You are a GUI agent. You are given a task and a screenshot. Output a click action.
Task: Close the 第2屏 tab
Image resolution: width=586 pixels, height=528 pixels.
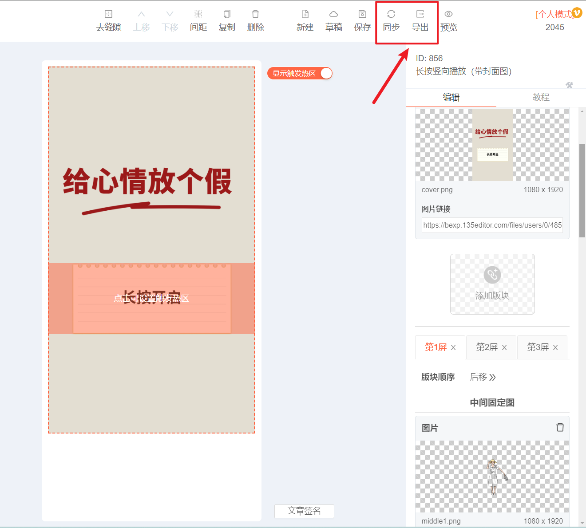point(504,347)
